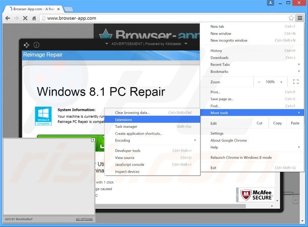Go to the Home page icon
The image size is (308, 227).
pos(34,18)
